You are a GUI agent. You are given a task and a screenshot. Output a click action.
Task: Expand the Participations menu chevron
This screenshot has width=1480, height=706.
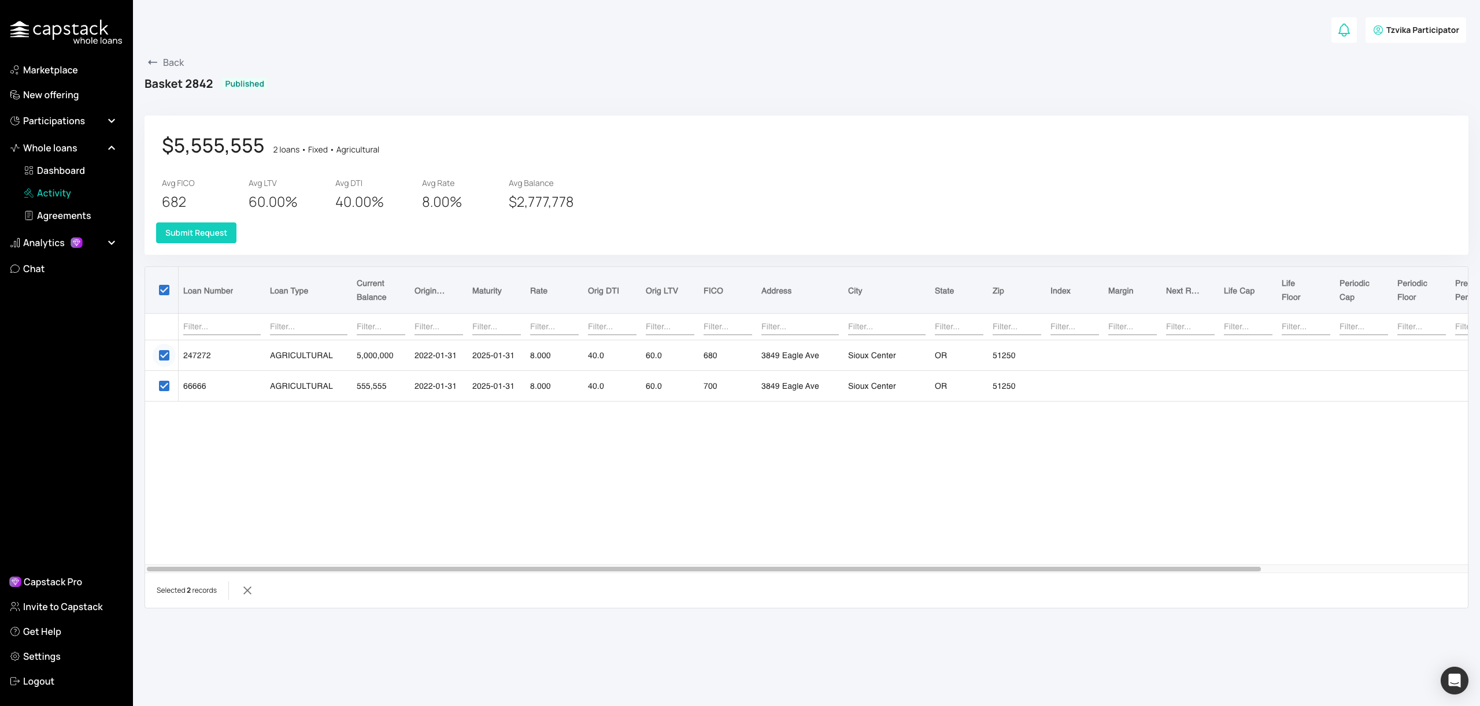click(x=112, y=121)
